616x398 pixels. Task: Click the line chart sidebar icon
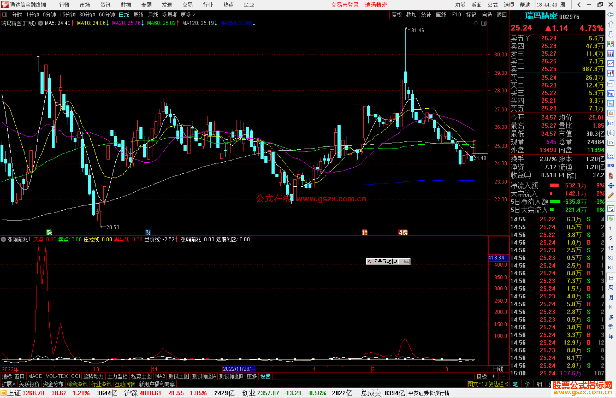[611, 63]
